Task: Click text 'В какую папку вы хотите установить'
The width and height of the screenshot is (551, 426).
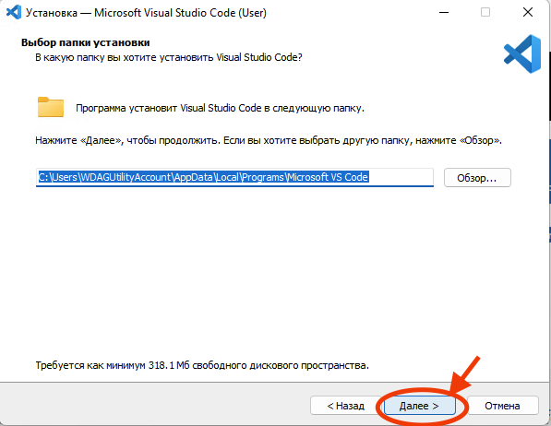Action: click(125, 57)
